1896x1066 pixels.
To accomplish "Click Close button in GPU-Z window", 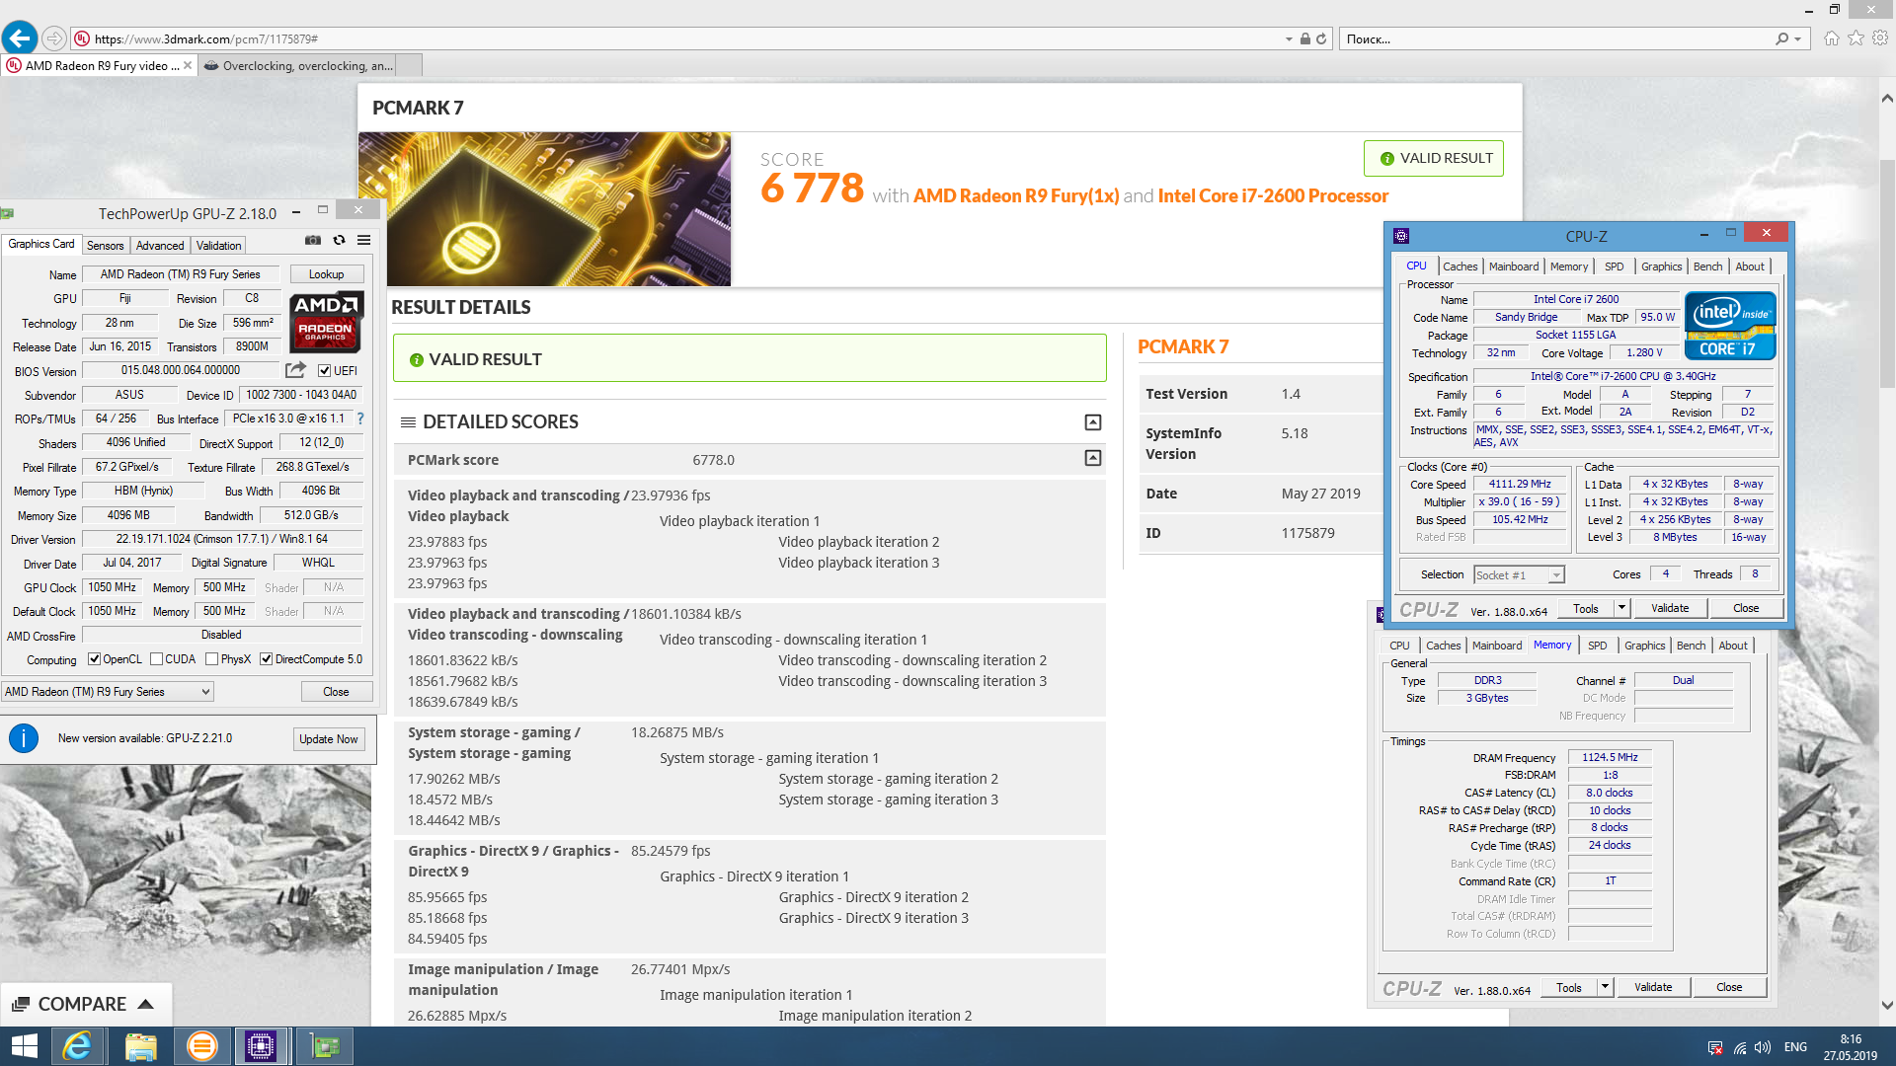I will click(336, 692).
